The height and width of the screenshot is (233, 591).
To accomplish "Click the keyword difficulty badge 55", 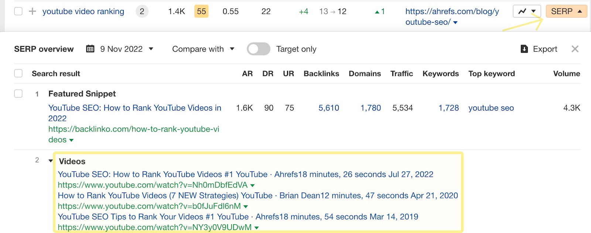I will pyautogui.click(x=201, y=11).
